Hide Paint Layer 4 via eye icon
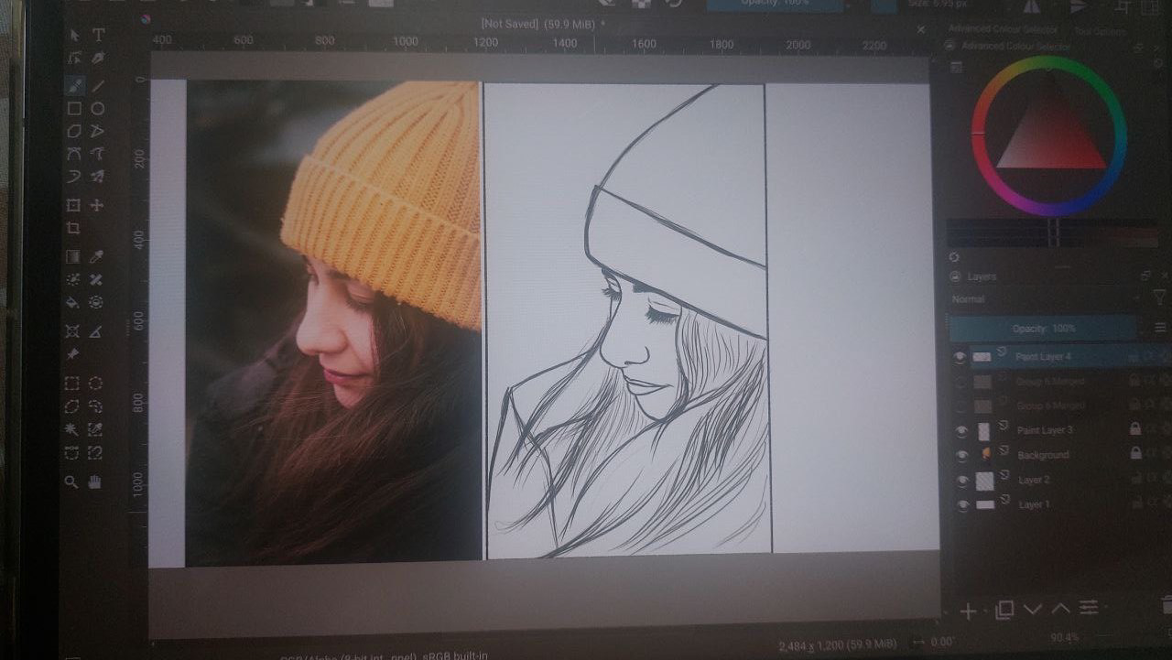Screen dimensions: 1172x660 tap(960, 357)
